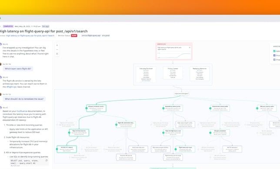
Task: Click the env:prod tag
Action: click(106, 36)
